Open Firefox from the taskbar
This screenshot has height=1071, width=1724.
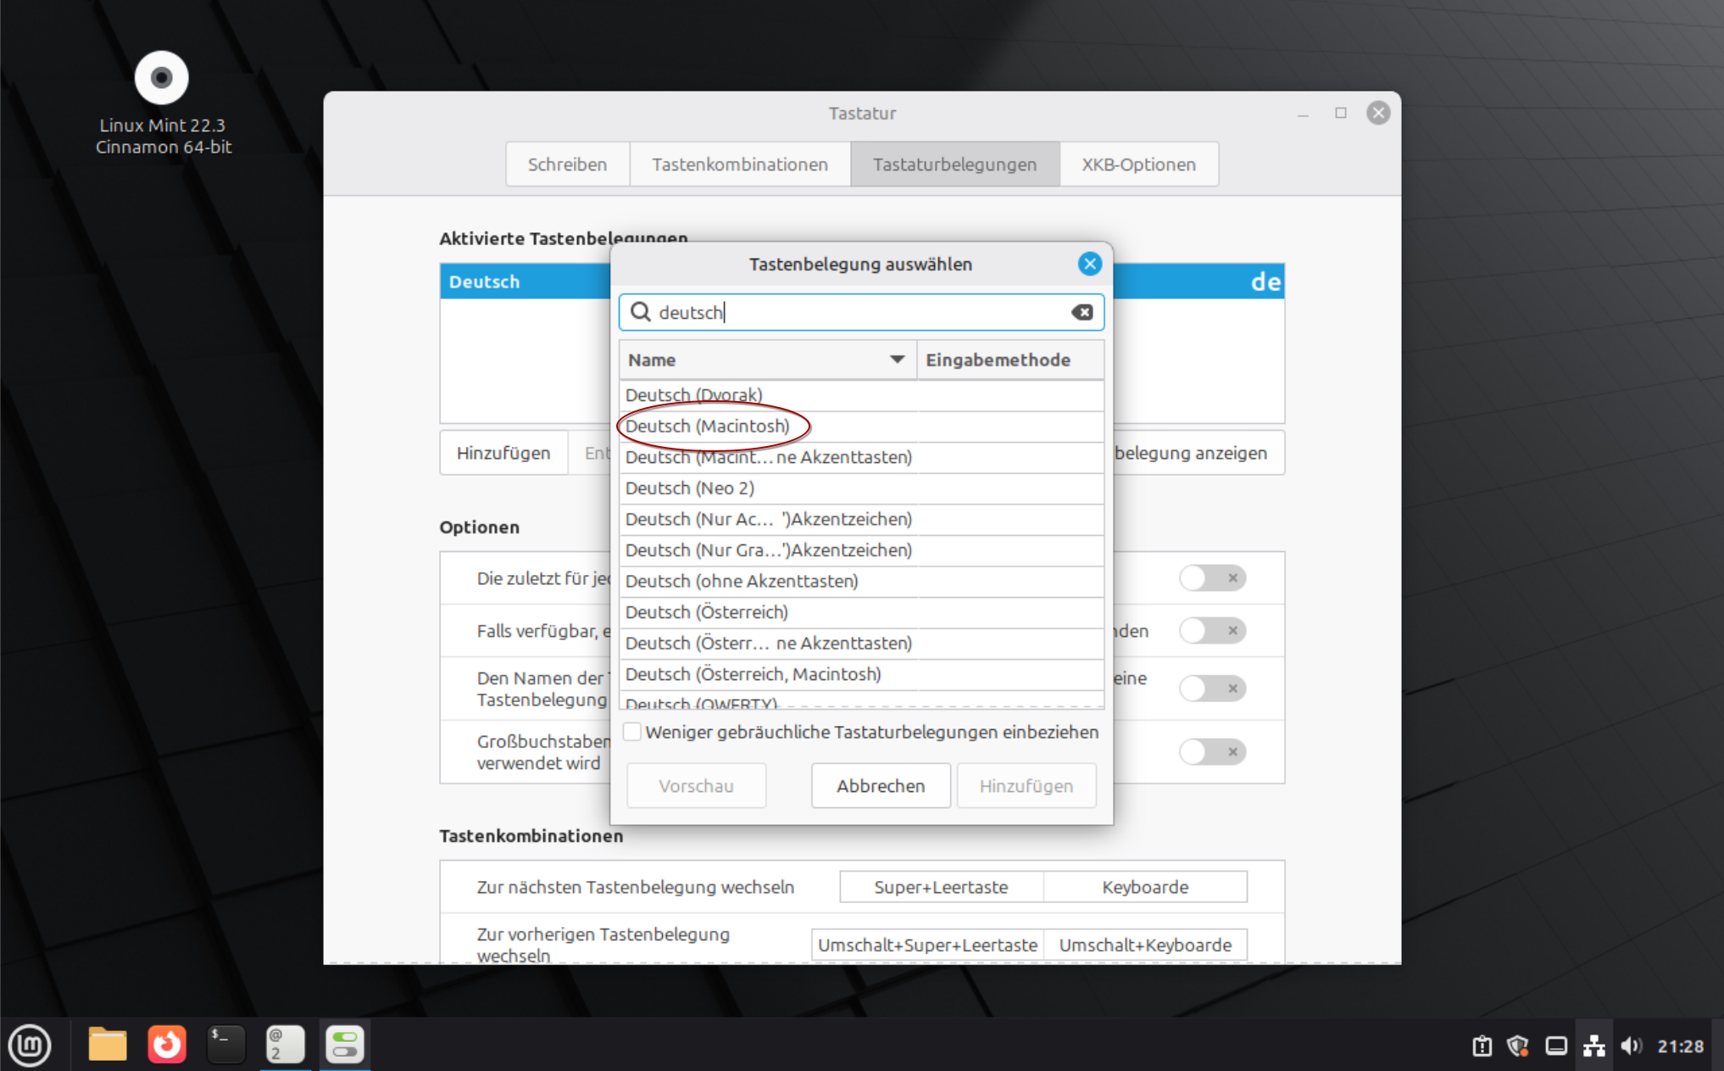coord(166,1044)
